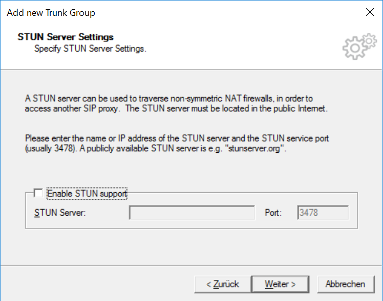Click the paragraph beginning 'Please enter the name or IP address'
This screenshot has width=383, height=301.
pos(177,143)
